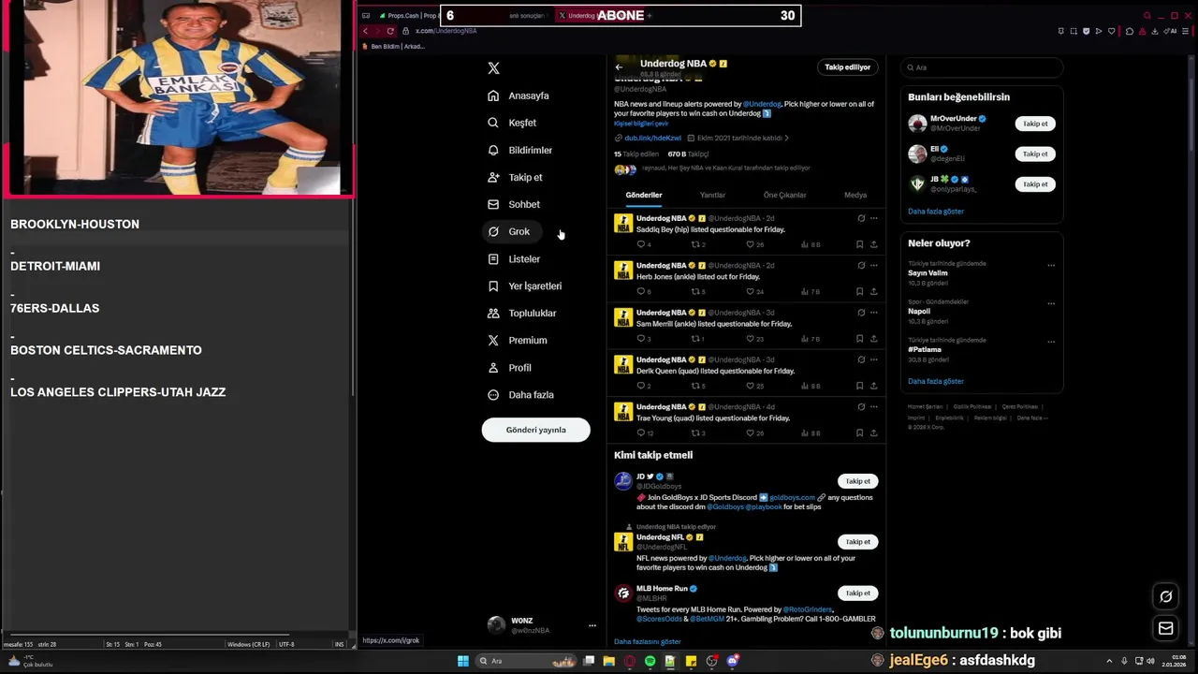Open File Explorer from taskbar

pyautogui.click(x=609, y=661)
